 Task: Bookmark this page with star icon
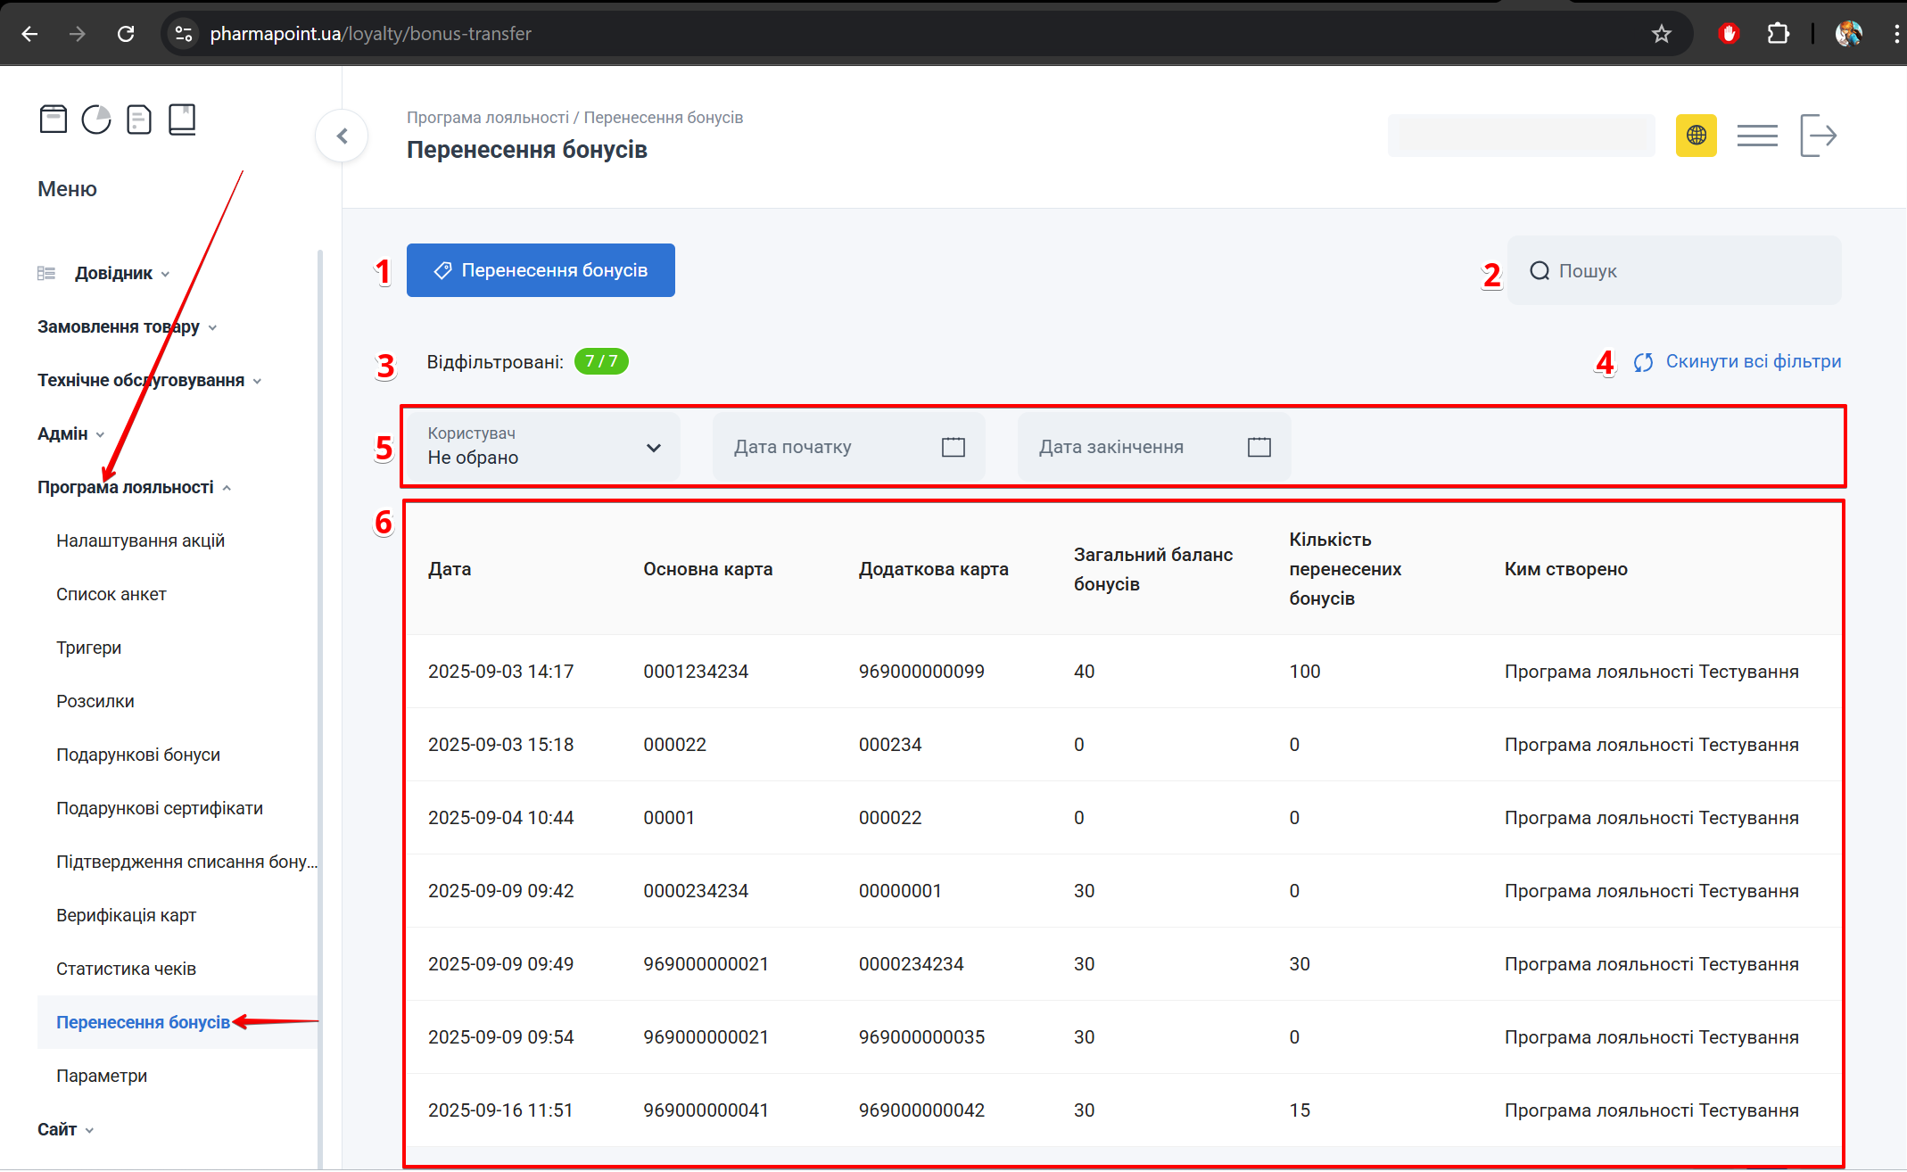pyautogui.click(x=1661, y=34)
